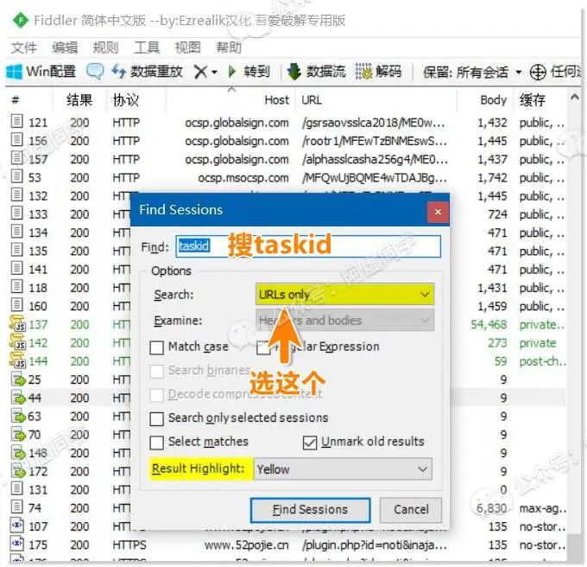Enable the Regular Expression checkbox

pos(263,347)
